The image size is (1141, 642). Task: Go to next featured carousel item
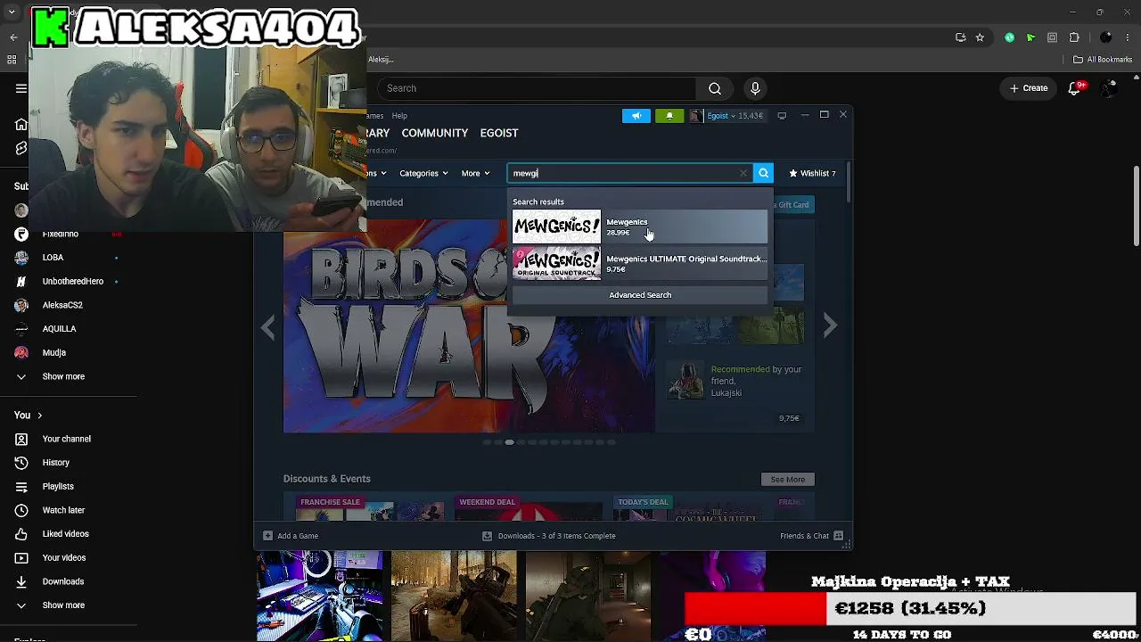pos(830,326)
